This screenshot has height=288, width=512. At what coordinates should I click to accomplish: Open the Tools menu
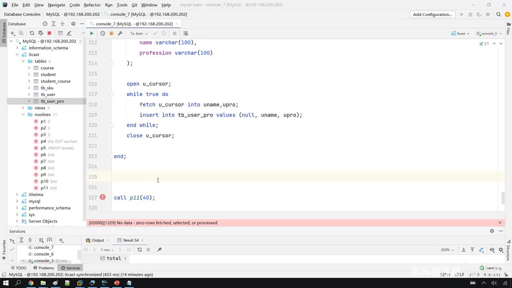(122, 5)
